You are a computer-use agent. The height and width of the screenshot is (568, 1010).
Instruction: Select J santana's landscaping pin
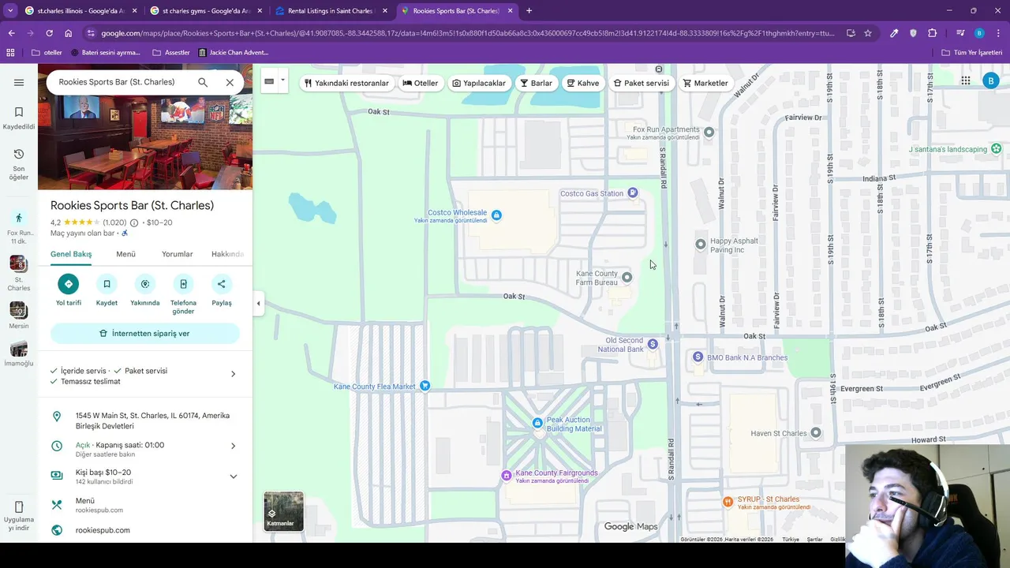pyautogui.click(x=996, y=149)
